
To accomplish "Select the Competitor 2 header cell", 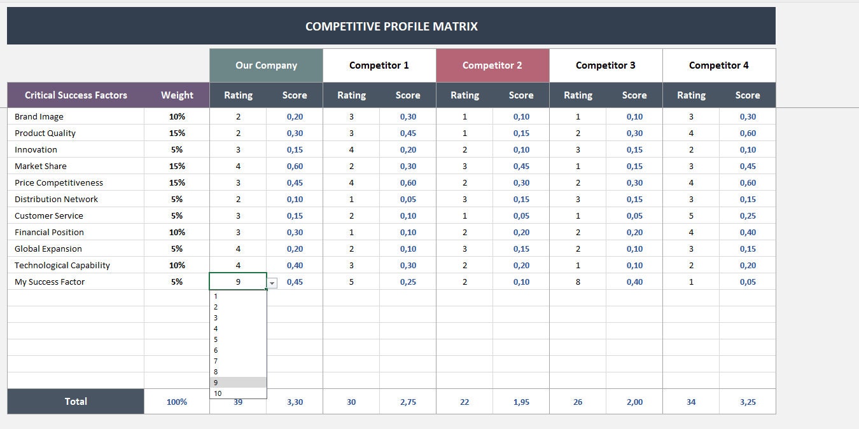I will click(492, 65).
